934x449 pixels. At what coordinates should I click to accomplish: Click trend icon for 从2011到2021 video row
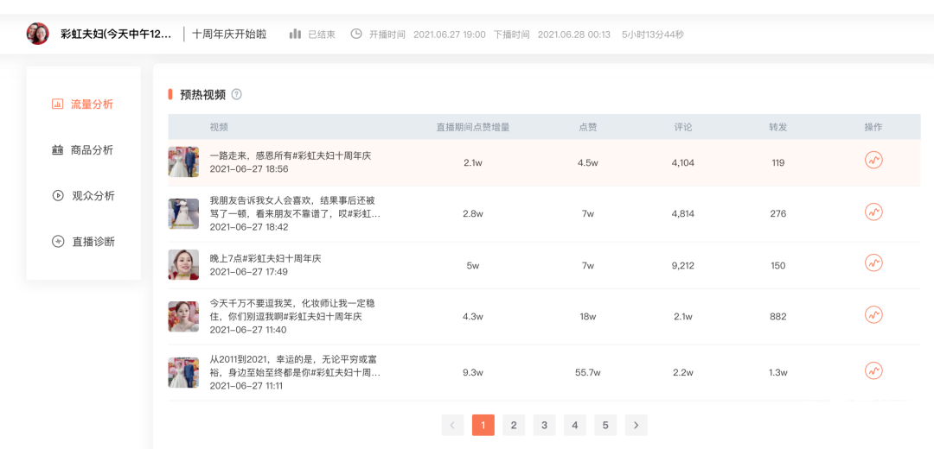coord(873,371)
